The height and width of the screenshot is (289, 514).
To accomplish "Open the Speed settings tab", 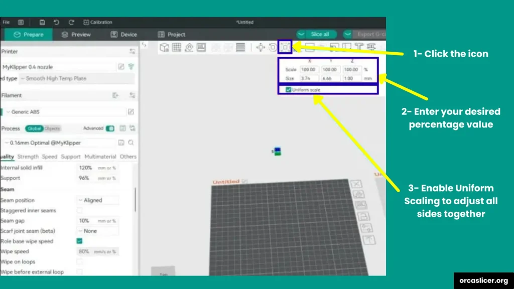I will 50,157.
